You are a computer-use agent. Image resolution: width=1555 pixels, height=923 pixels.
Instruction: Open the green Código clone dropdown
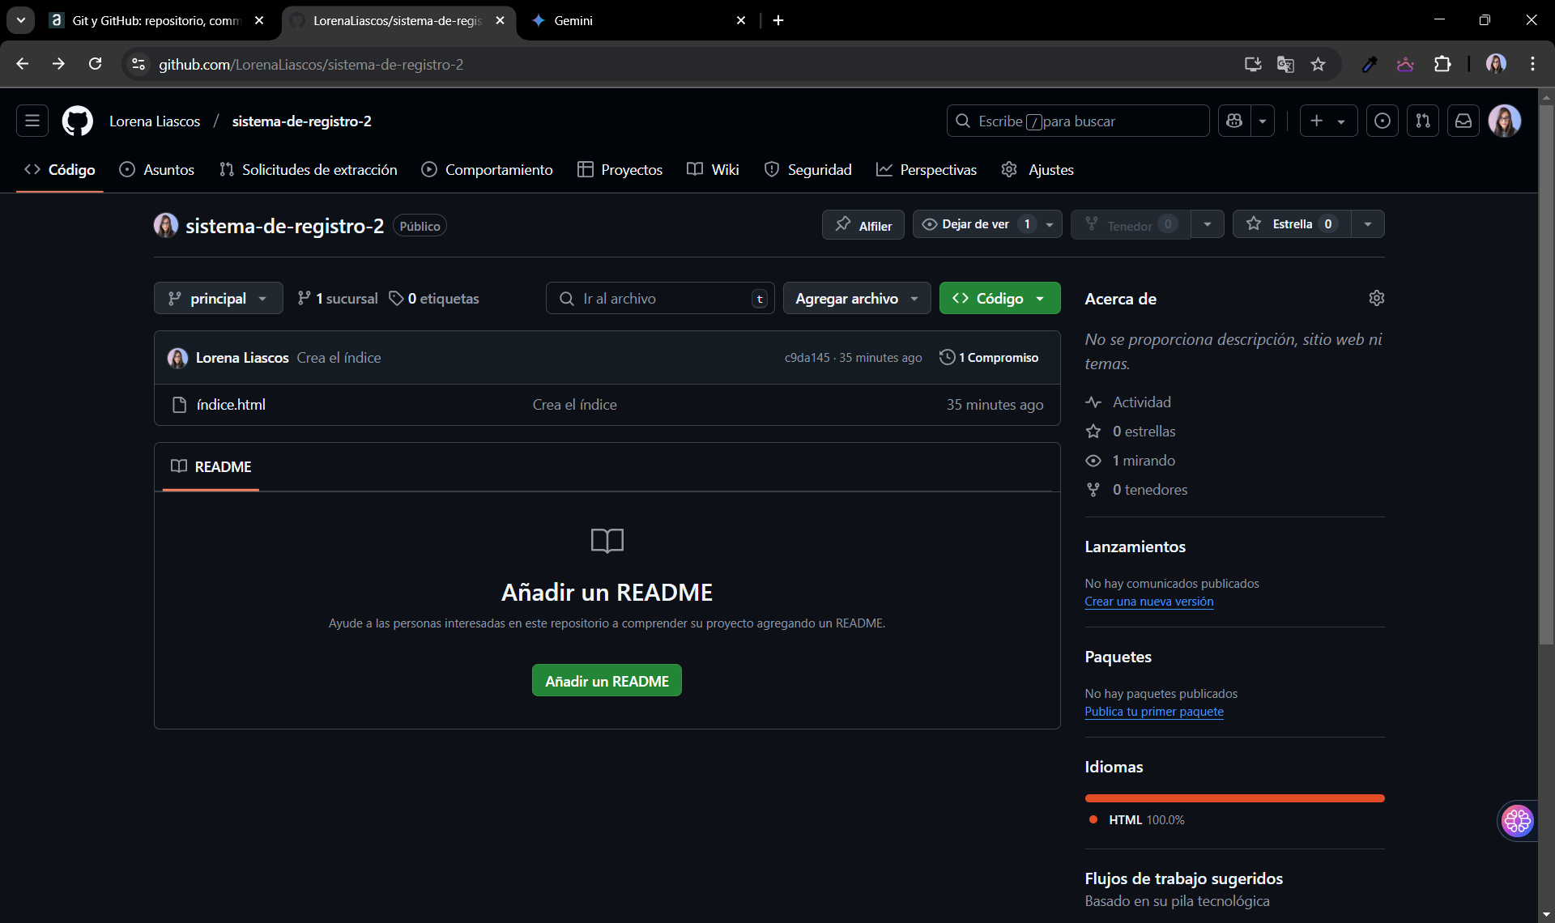pyautogui.click(x=999, y=298)
